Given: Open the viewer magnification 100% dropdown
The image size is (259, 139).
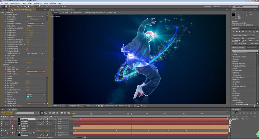Looking at the screenshot, I should click(x=57, y=106).
